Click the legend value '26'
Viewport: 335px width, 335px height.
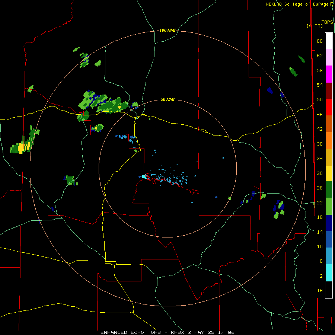[320, 188]
